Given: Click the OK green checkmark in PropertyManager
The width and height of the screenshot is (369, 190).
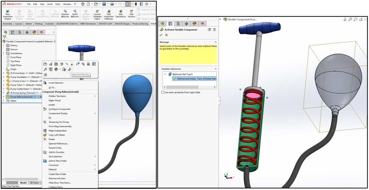Looking at the screenshot, I should pos(161,35).
